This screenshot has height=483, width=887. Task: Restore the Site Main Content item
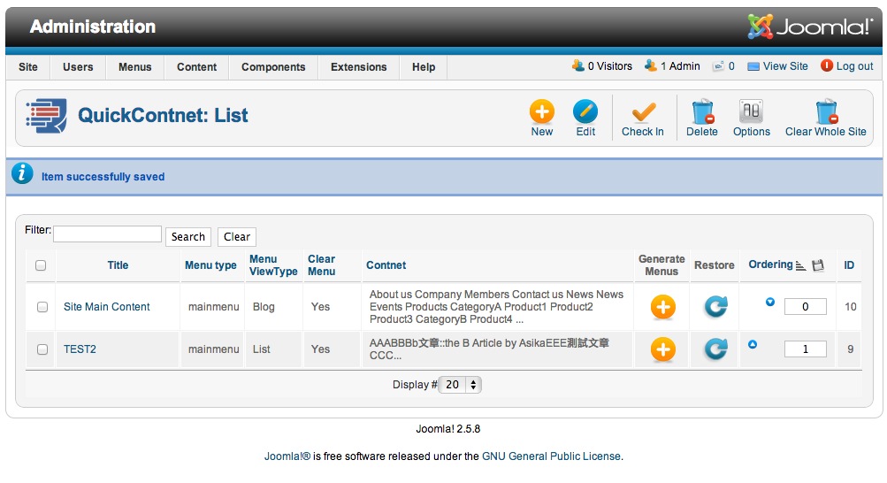(715, 307)
